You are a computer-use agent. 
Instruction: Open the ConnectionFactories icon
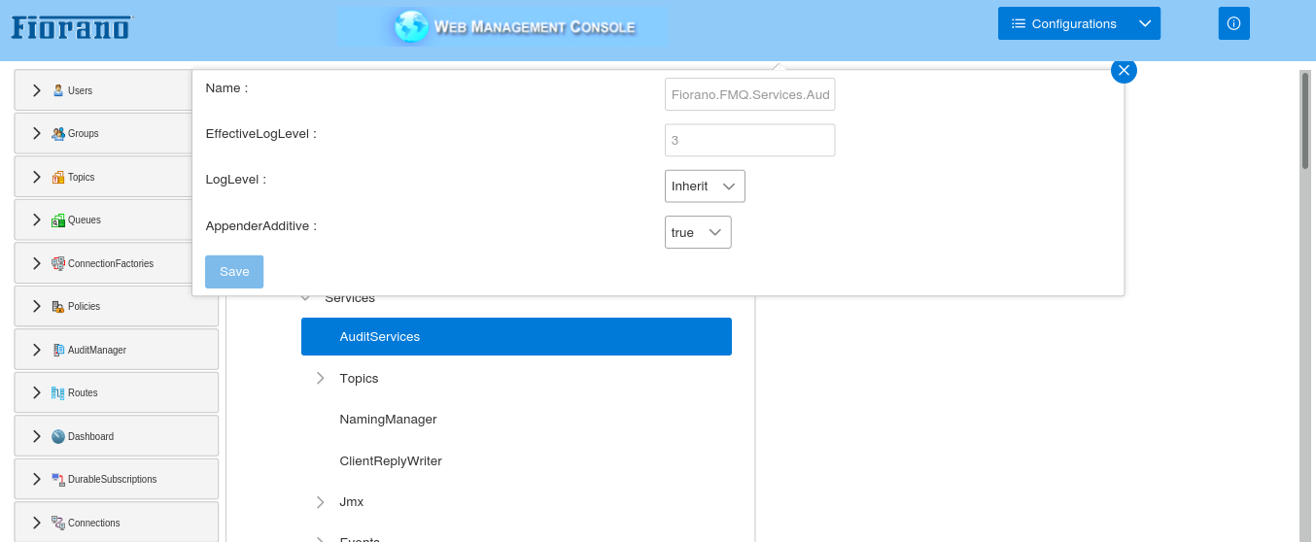tap(58, 263)
